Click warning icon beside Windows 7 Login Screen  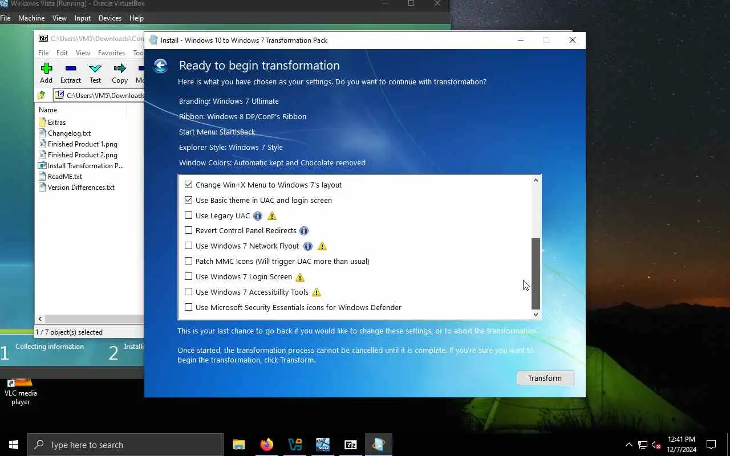(300, 277)
